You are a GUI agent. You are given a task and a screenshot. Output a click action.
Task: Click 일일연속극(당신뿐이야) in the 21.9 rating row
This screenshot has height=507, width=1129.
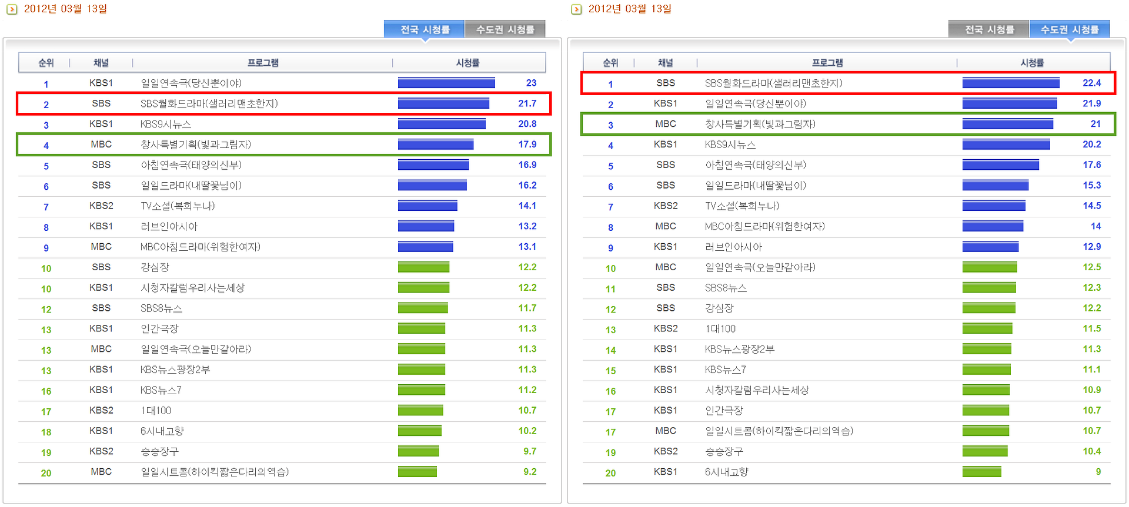(756, 103)
